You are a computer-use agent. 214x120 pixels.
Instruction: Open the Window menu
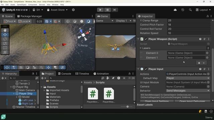tap(55, 5)
